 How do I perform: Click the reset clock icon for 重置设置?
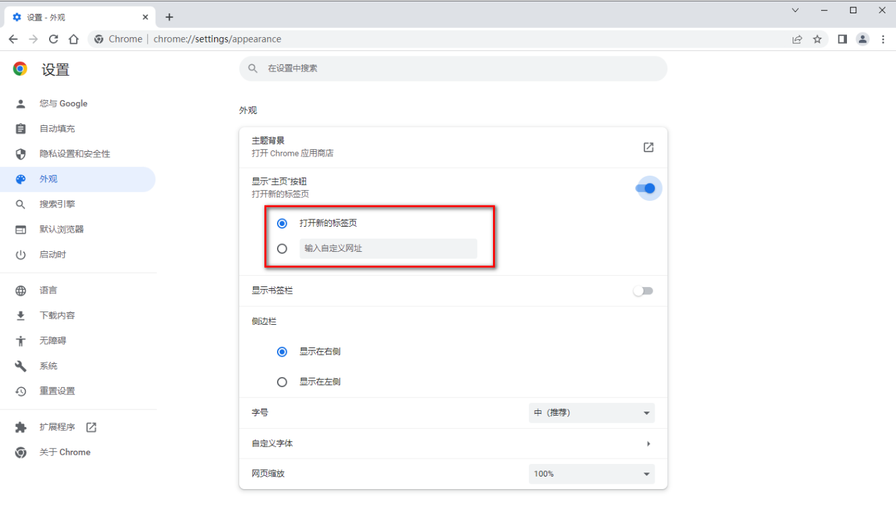21,391
